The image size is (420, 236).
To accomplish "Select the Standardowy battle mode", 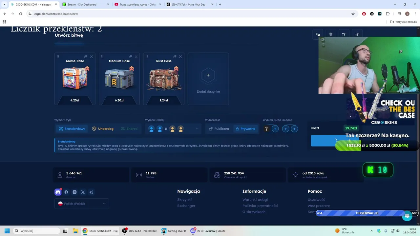I will point(72,129).
